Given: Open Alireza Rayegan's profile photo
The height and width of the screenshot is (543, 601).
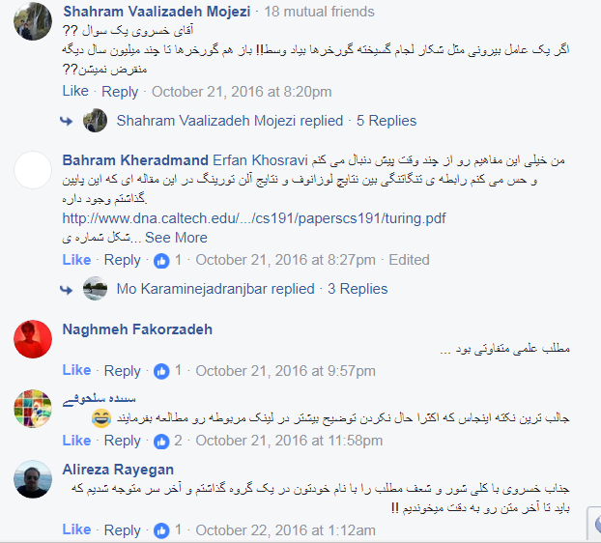Looking at the screenshot, I should (x=33, y=479).
